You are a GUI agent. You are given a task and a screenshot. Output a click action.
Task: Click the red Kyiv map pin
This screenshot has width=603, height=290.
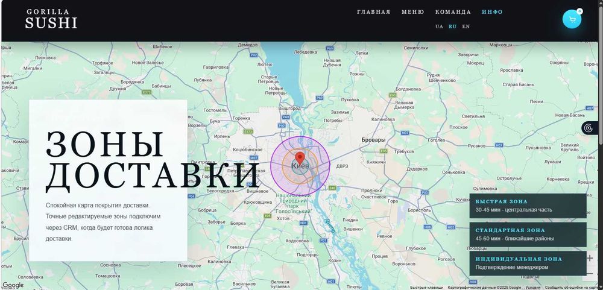click(x=300, y=158)
